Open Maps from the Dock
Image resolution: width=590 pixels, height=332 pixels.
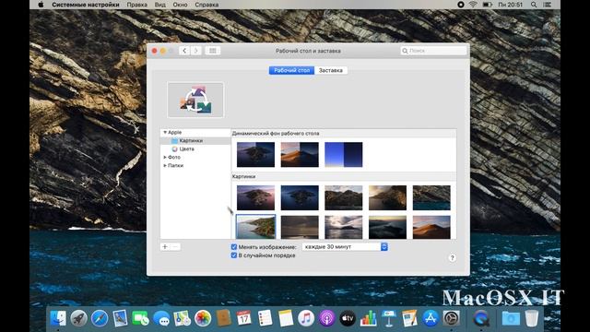tap(183, 318)
